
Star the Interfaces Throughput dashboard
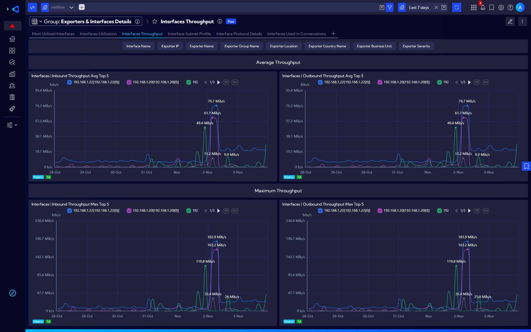(155, 22)
